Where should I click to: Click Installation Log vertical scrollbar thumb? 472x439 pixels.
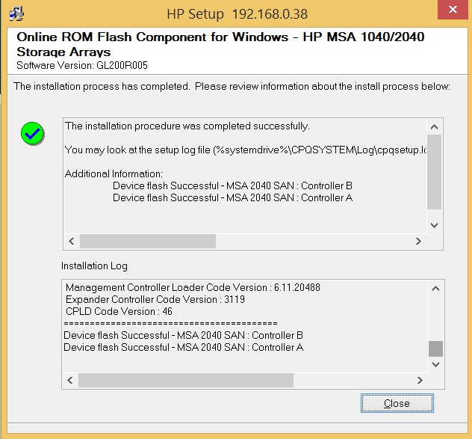point(435,349)
